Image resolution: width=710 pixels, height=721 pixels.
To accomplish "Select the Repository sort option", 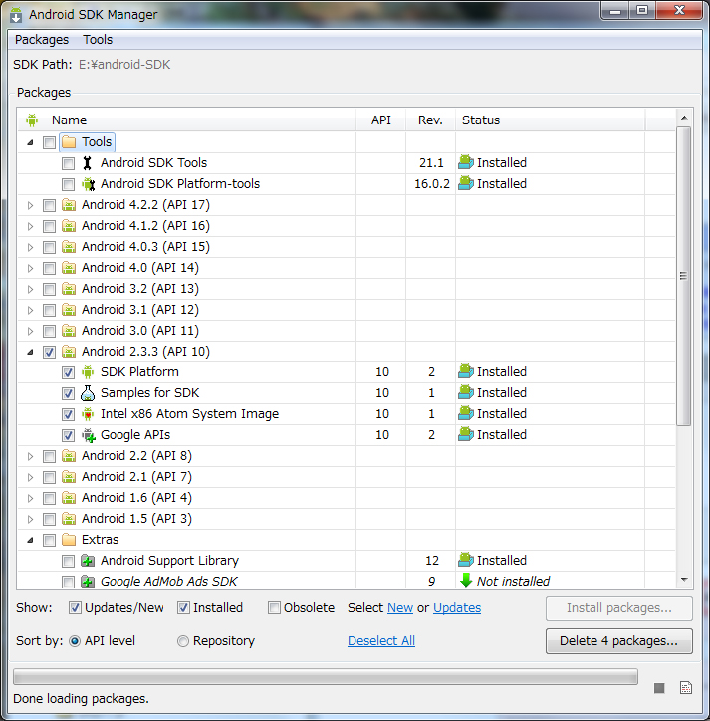I will pos(183,641).
